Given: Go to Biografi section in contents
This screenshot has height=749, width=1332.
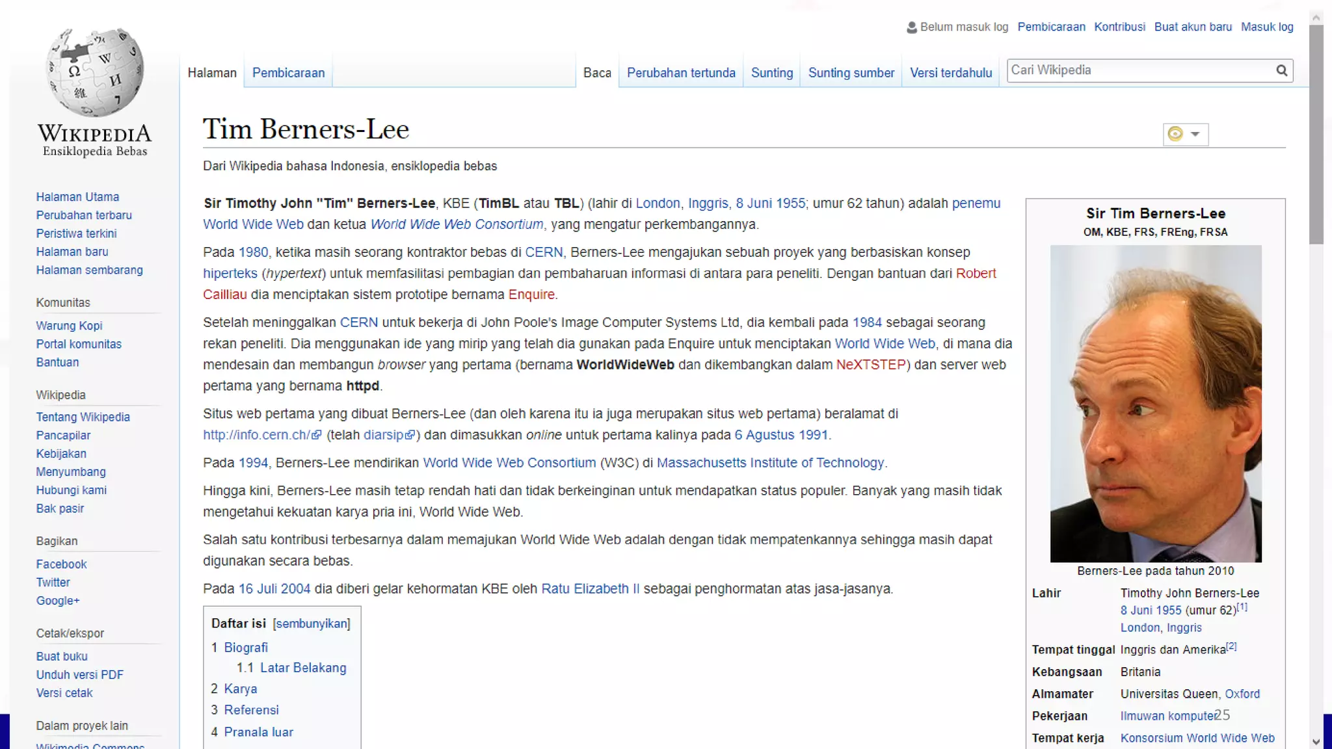Looking at the screenshot, I should click(246, 648).
